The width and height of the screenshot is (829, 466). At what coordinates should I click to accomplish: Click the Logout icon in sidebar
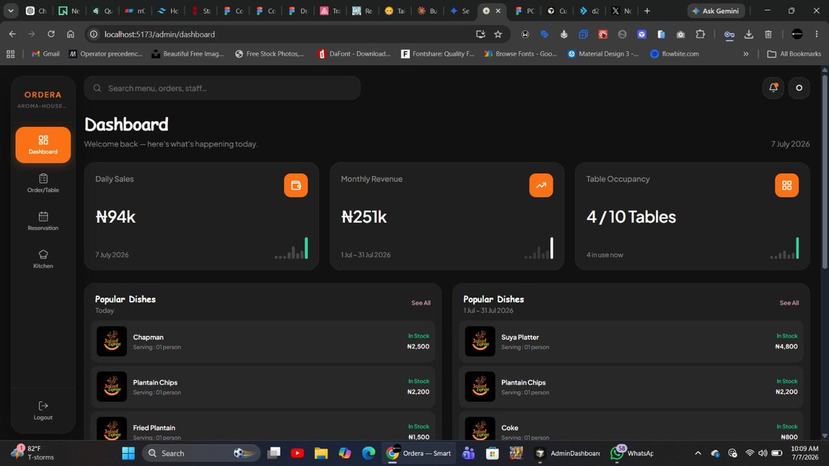43,405
